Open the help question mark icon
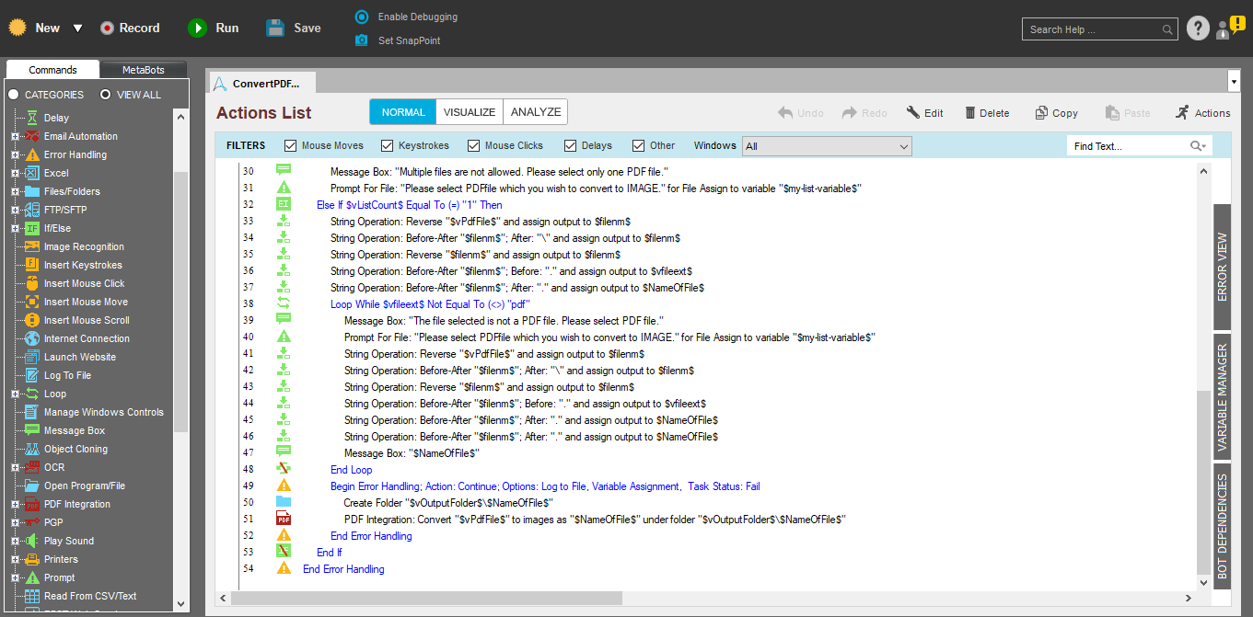 [1197, 29]
